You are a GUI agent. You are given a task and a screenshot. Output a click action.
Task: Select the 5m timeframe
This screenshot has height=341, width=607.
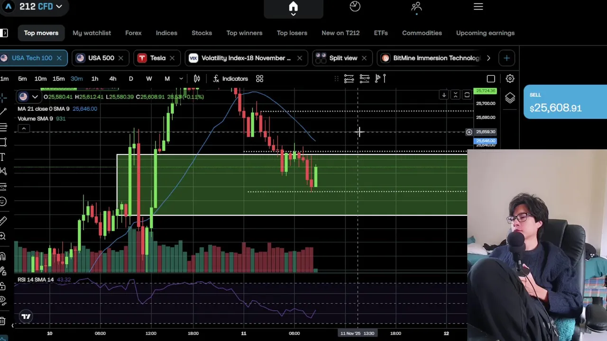pos(22,79)
